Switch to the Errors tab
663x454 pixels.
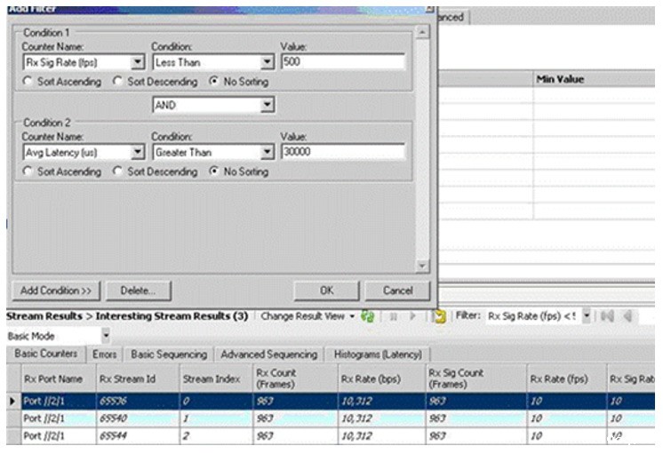click(x=105, y=354)
